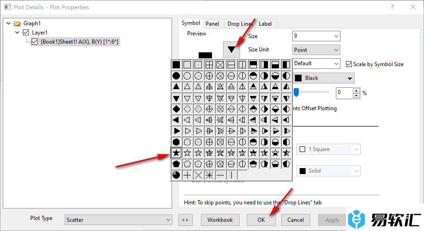Select the solid square symbol

(176, 65)
